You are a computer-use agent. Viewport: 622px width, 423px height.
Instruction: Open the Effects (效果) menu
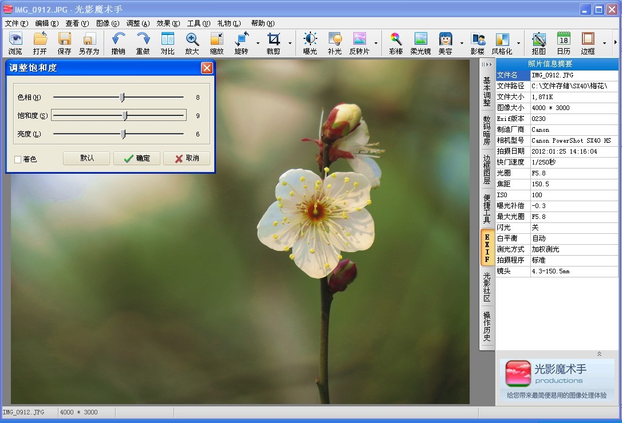(x=168, y=23)
